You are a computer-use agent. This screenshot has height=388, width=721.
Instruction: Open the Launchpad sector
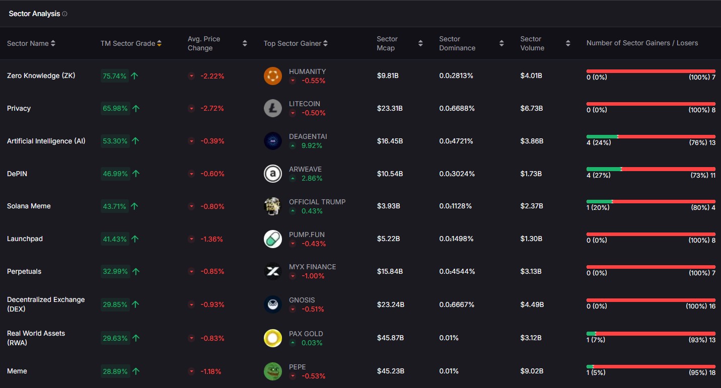pyautogui.click(x=25, y=239)
